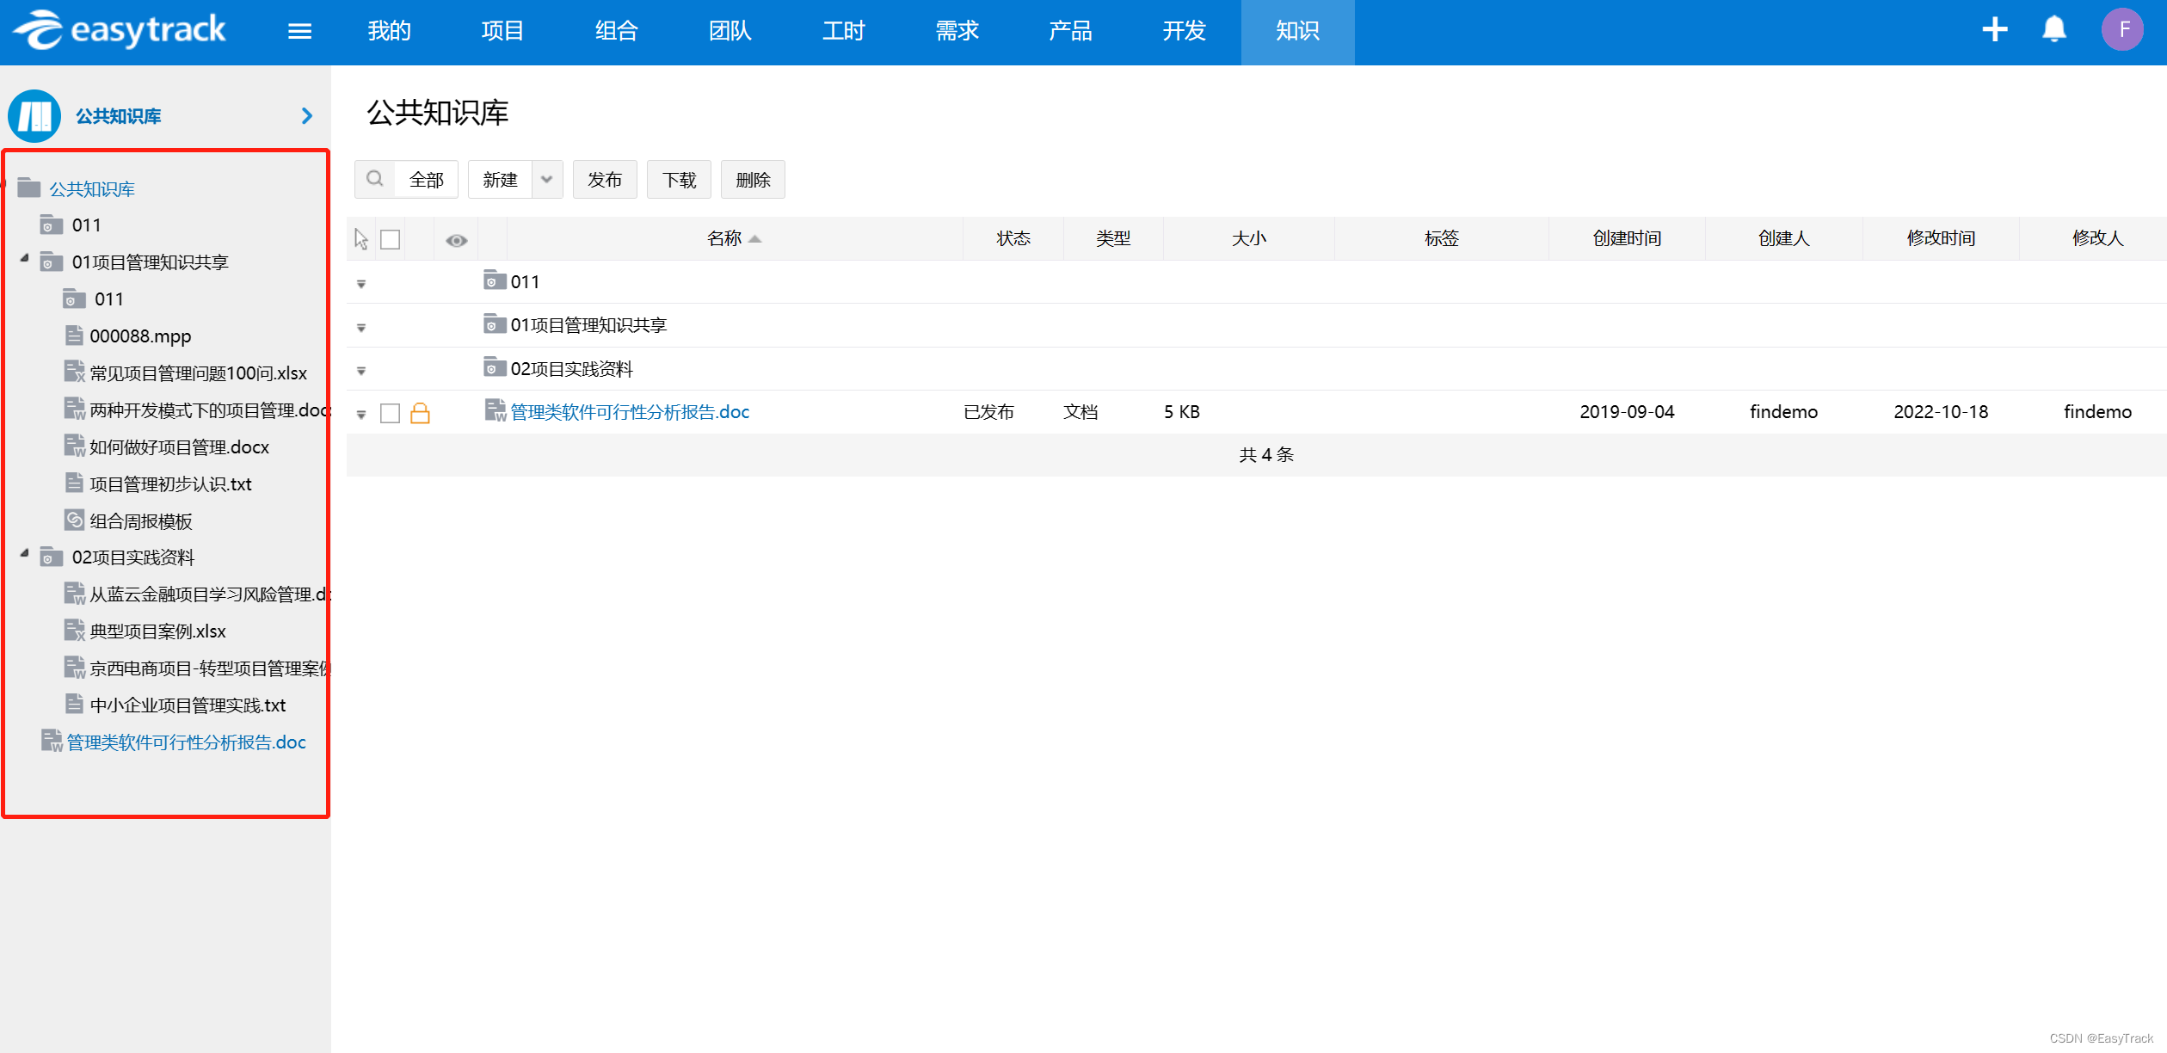2167x1053 pixels.
Task: Expand the 公共知识库 sidebar chevron
Action: point(307,116)
